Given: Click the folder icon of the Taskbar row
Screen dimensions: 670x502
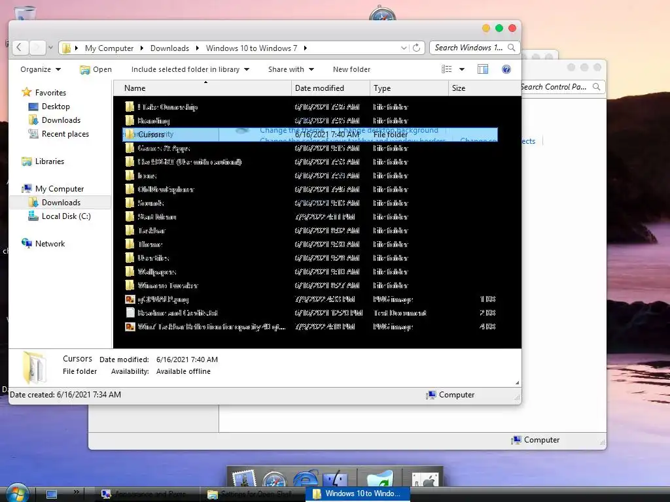Looking at the screenshot, I should (130, 231).
